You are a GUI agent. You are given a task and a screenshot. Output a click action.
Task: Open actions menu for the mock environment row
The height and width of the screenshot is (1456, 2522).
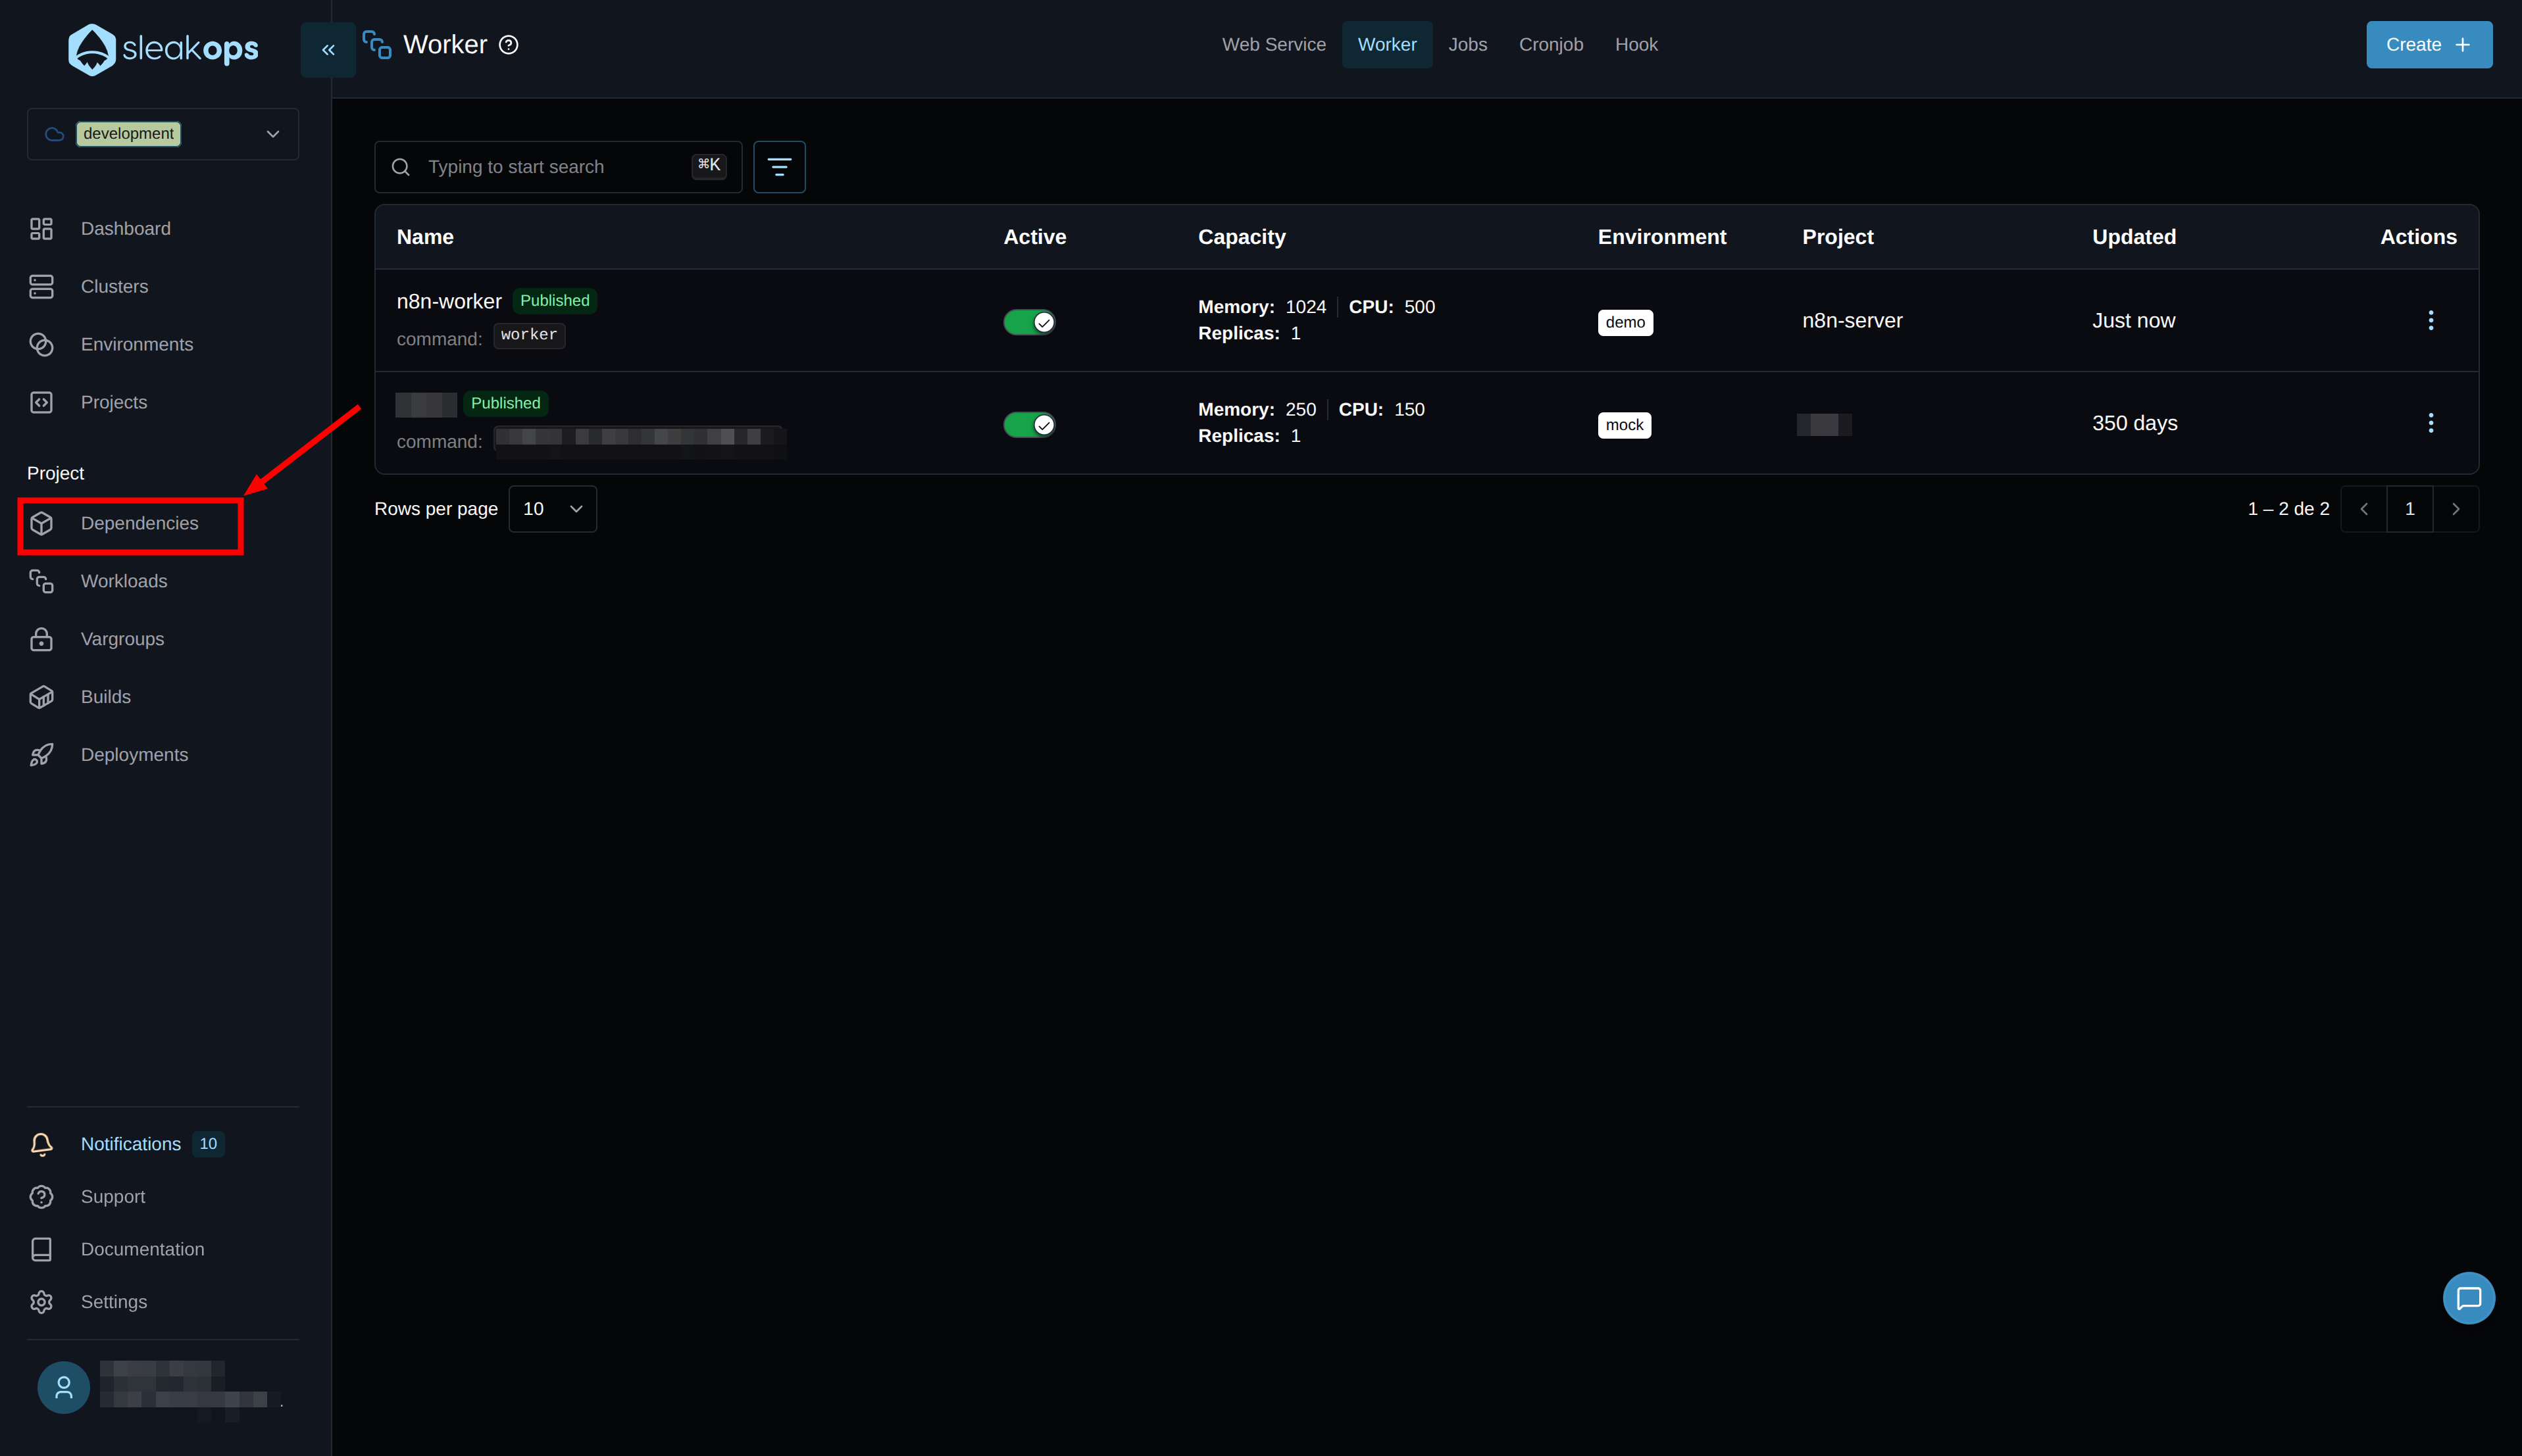pyautogui.click(x=2430, y=423)
